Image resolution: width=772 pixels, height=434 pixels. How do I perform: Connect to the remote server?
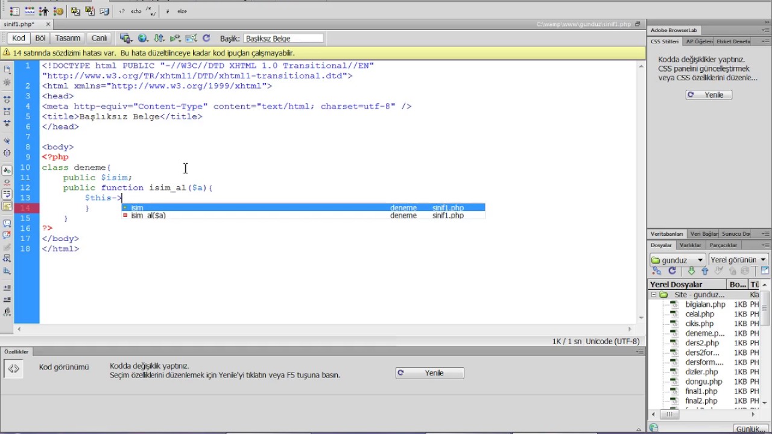coord(657,271)
